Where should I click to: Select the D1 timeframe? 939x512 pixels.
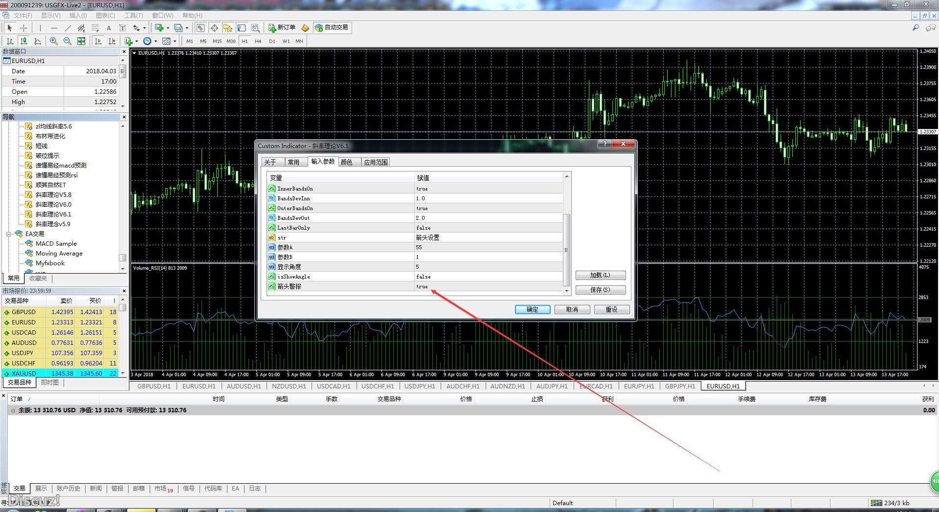(x=272, y=41)
